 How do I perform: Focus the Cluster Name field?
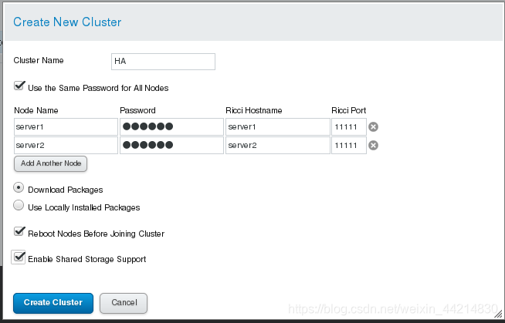coord(163,62)
